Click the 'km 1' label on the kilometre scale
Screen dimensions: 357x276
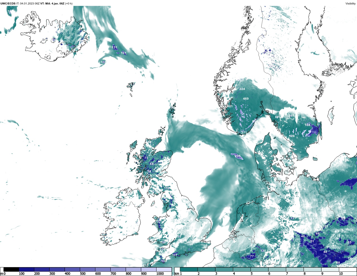[x=178, y=274]
